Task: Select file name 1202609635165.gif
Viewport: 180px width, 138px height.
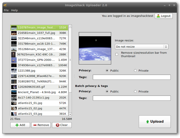Action: (x=31, y=87)
